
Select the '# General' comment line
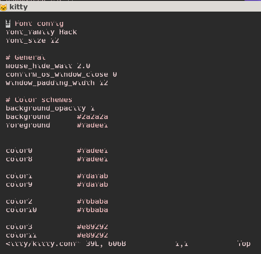[26, 57]
